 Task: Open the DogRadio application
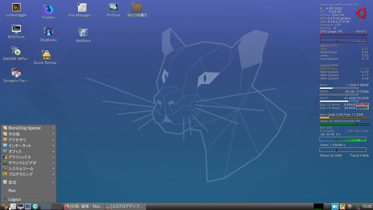[48, 33]
